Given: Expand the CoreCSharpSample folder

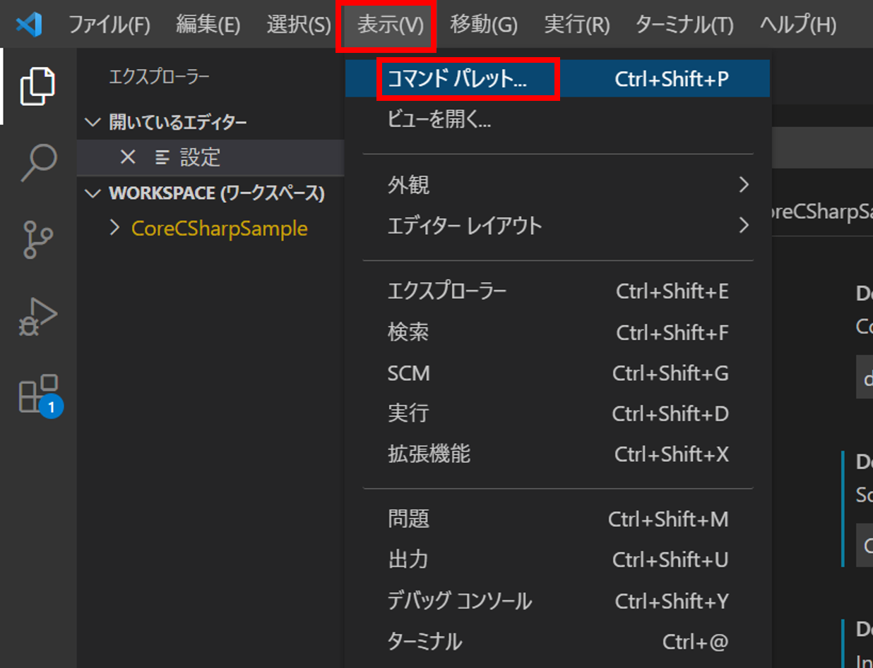Looking at the screenshot, I should pos(115,228).
